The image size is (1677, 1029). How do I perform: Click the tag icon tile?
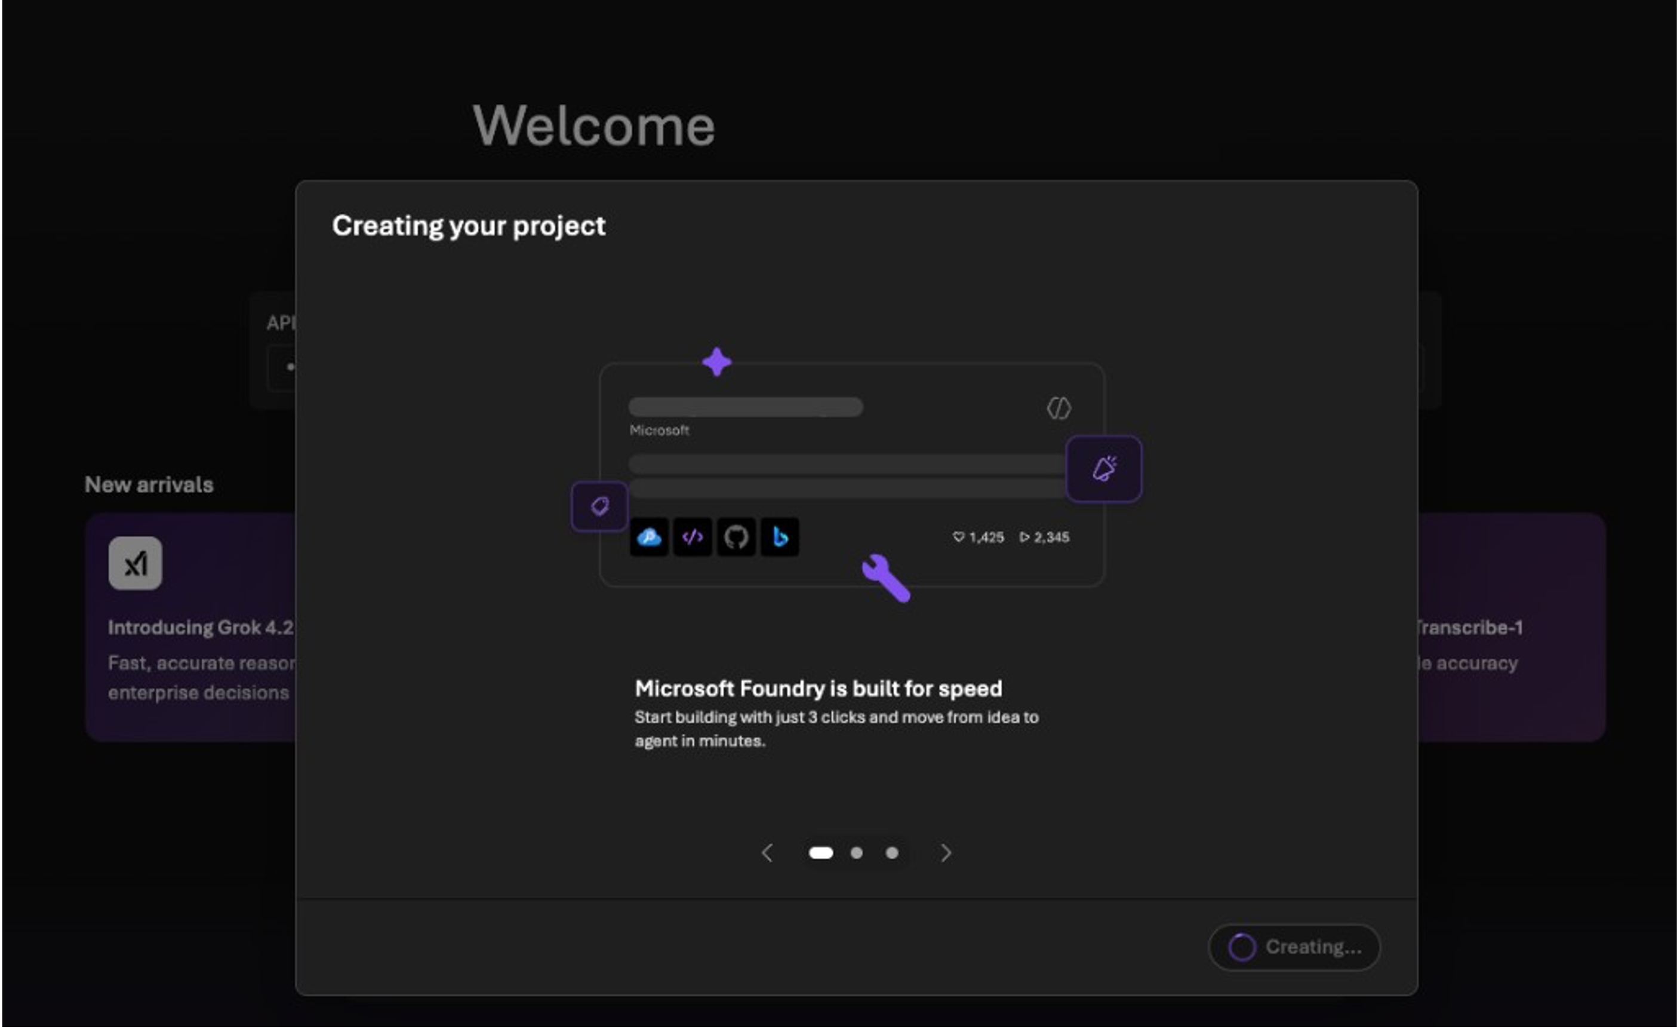point(599,506)
